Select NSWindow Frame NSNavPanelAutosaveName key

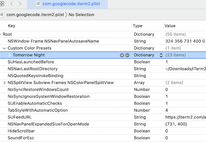click(53, 41)
